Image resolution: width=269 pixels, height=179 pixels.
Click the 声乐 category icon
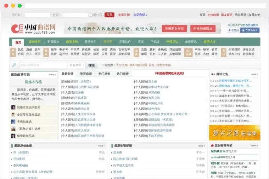[13, 52]
